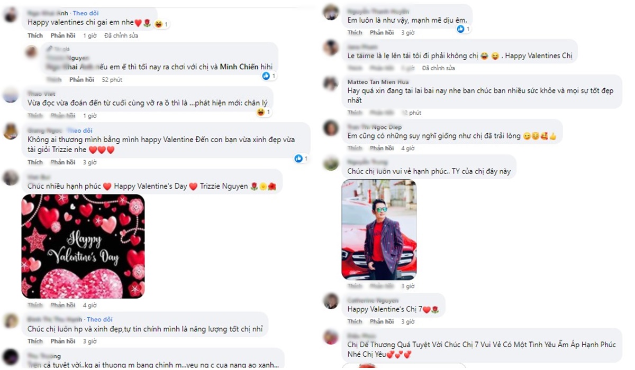Click Phản hồi under the 52 phút reply
Viewport: 635px width, 370px height.
pos(81,80)
